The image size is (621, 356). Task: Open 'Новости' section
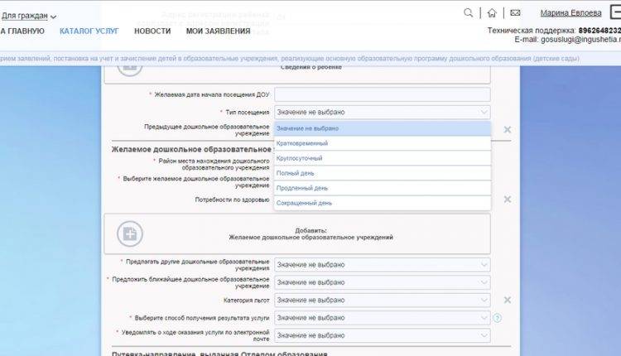(x=152, y=31)
